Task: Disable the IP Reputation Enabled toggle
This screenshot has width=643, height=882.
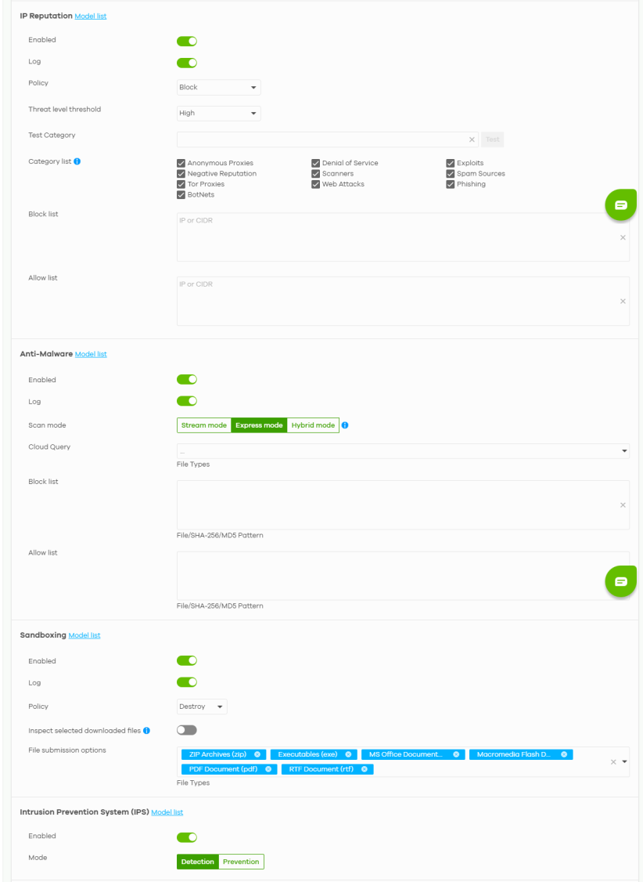Action: 187,41
